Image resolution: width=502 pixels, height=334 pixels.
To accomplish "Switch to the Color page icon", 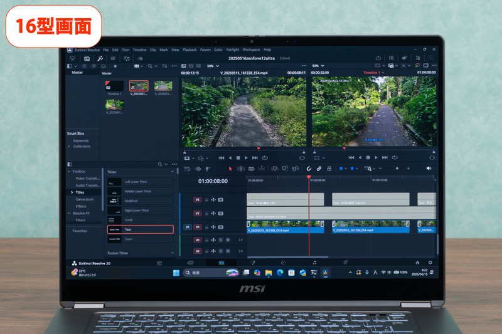I will pos(284,263).
